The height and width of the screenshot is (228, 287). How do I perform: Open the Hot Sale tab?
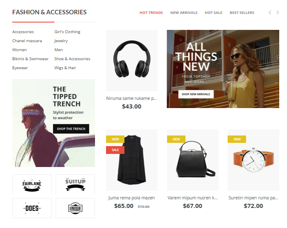tap(214, 13)
